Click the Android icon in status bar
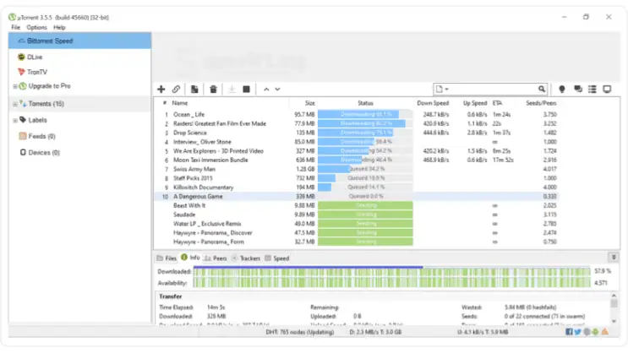 [x=596, y=332]
